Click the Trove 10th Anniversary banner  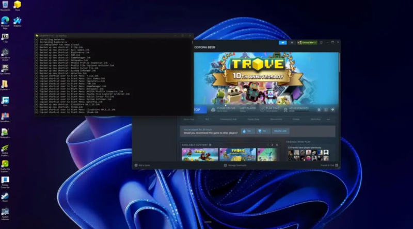point(266,78)
